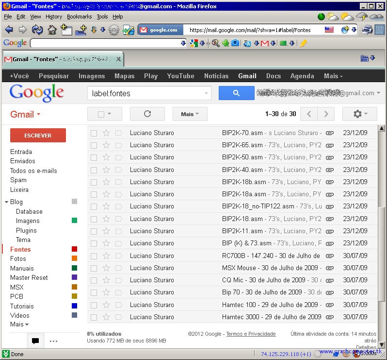The image size is (387, 360).
Task: Select the BIP2K-70.asm message checkbox
Action: click(94, 133)
